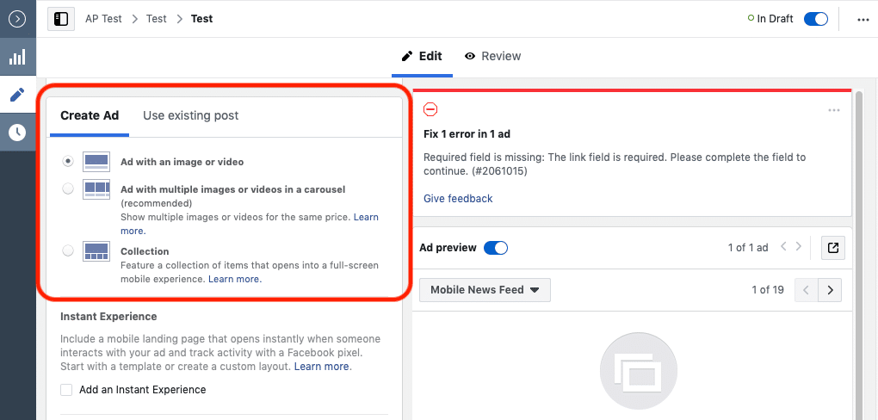Select the carousel ad radio button
Screen dimensions: 878x420
[x=68, y=189]
